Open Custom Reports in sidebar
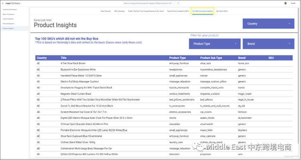301x160 pixels. tap(8, 19)
